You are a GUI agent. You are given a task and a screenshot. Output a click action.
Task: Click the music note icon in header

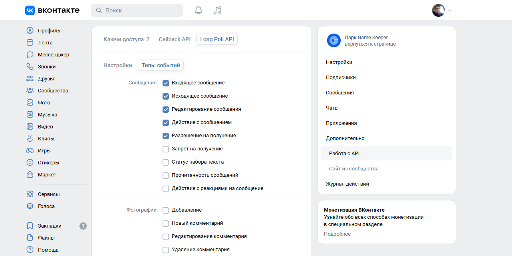point(217,10)
